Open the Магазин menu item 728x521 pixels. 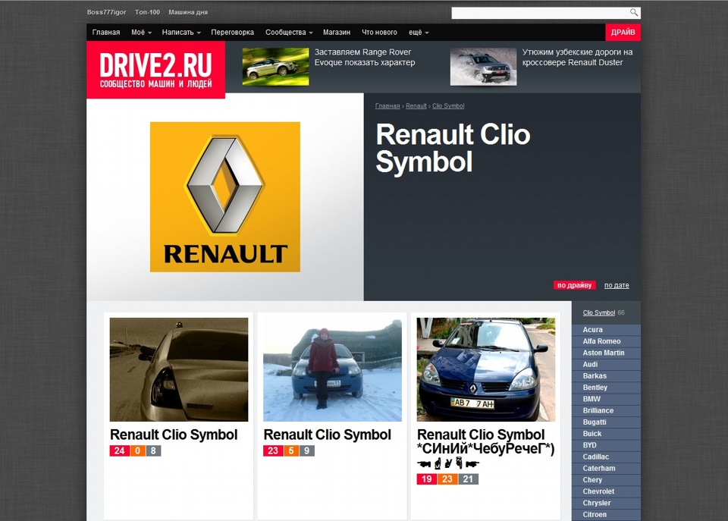tap(337, 33)
